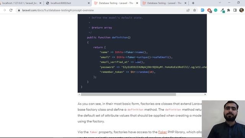View site security lock information
The height and width of the screenshot is (138, 245).
[19, 10]
